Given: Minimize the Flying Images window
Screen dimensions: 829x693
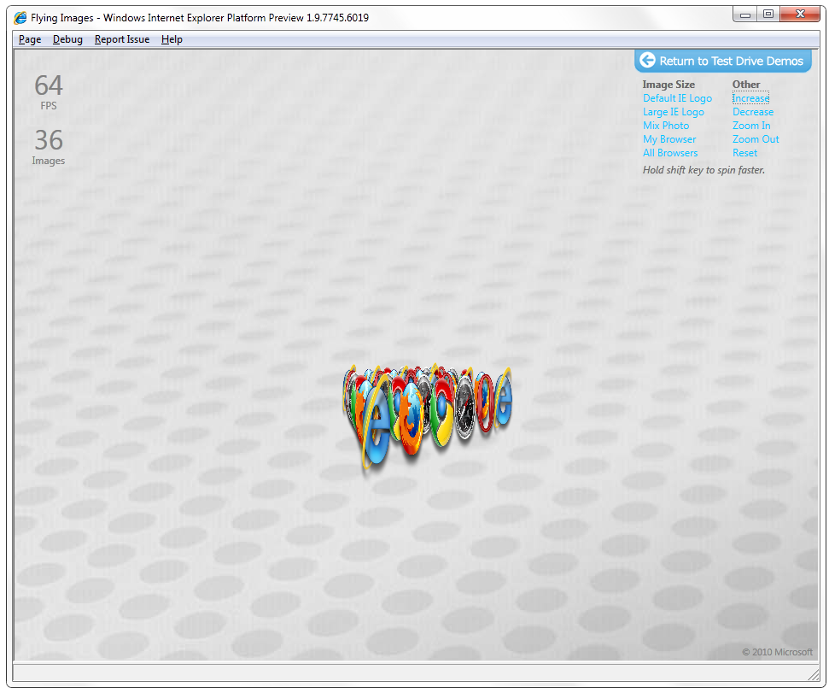Looking at the screenshot, I should [745, 15].
